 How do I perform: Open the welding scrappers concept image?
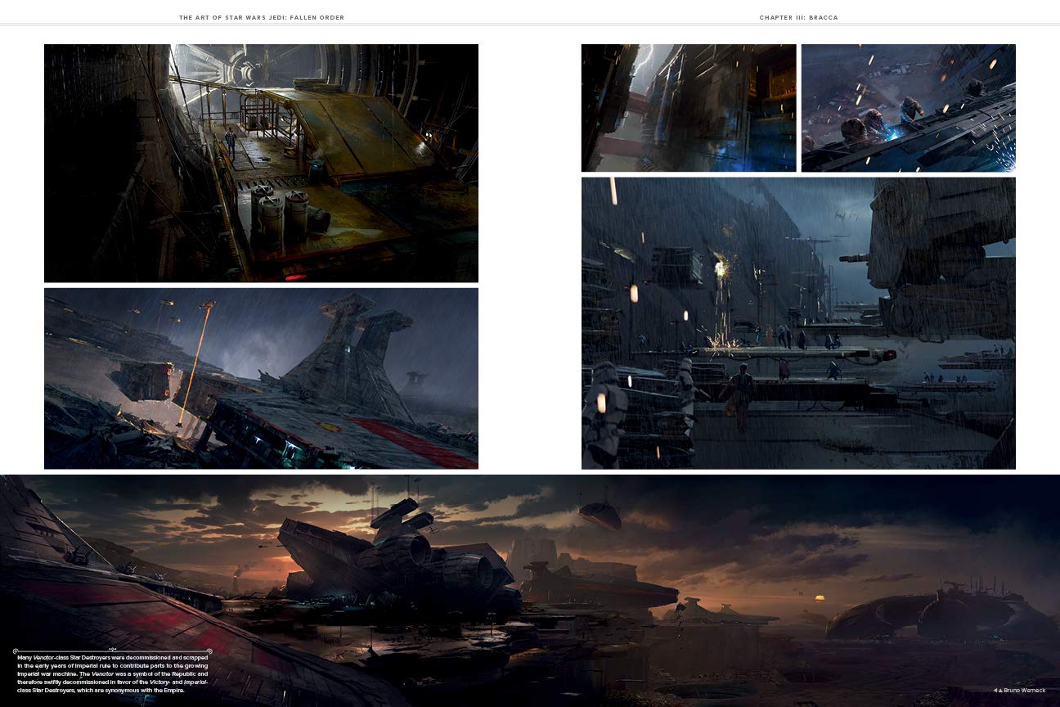(x=908, y=108)
